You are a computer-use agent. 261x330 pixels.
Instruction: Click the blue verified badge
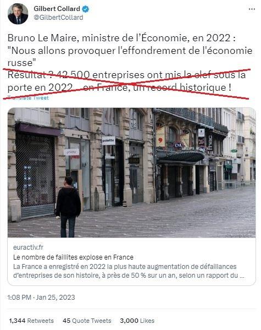tap(85, 9)
